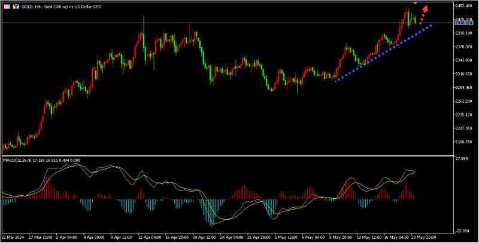This screenshot has height=243, width=479.
Task: Click the '4 Apr 20:00' date label
Action: coord(94,237)
